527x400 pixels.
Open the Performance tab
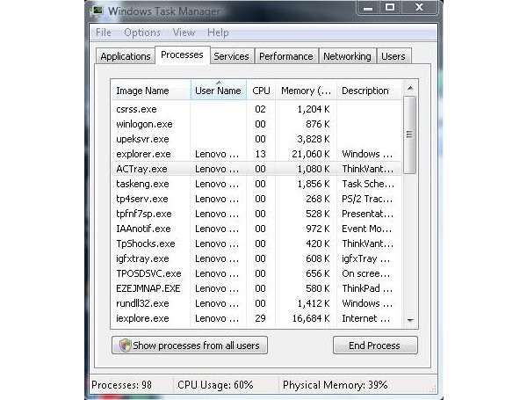pos(286,56)
